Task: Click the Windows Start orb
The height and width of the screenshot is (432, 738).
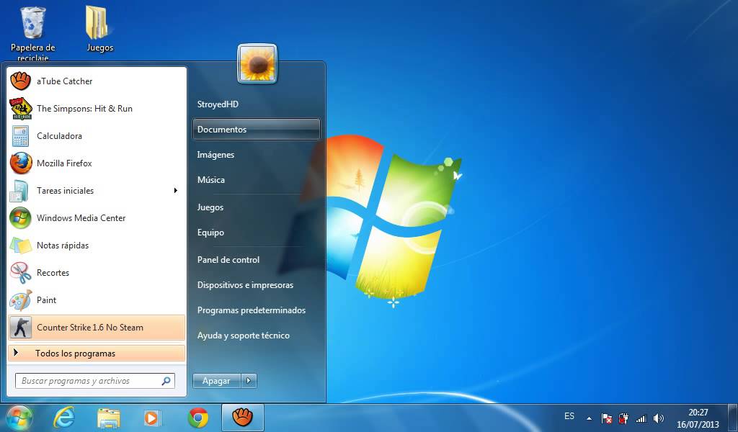Action: click(x=19, y=418)
